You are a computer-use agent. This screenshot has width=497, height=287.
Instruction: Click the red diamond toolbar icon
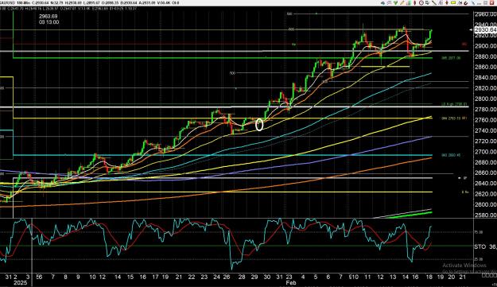(x=414, y=3)
